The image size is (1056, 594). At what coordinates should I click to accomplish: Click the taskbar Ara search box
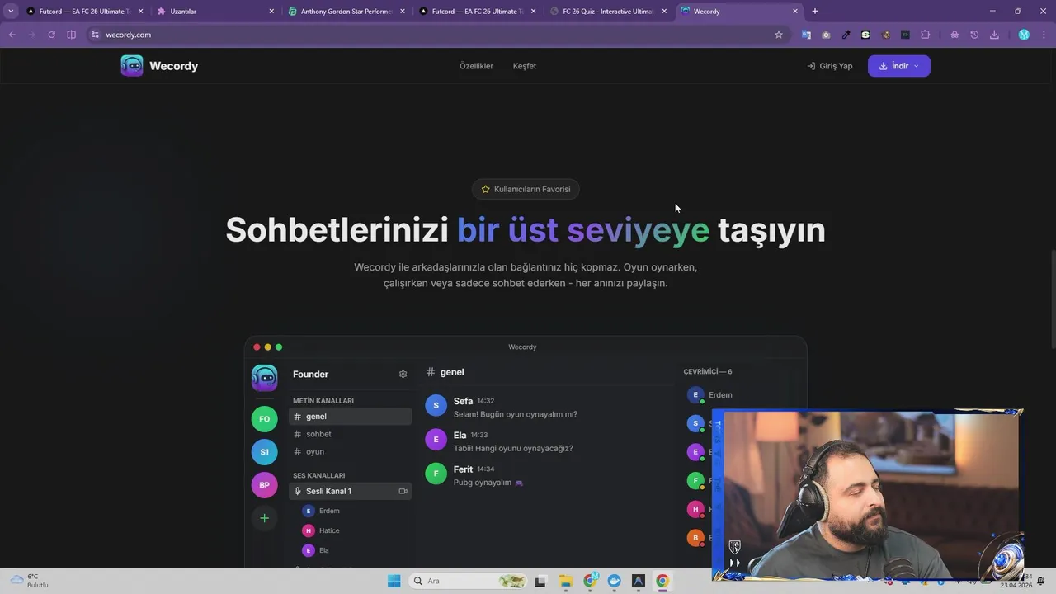469,581
